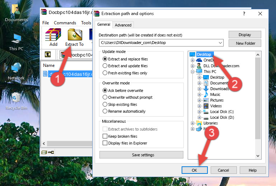Viewport: 276px width, 186px height.
Task: Expand the Music tree node
Action: click(x=199, y=94)
